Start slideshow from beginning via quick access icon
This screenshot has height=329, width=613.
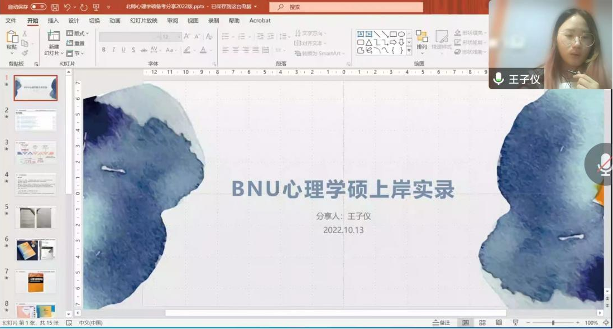96,7
